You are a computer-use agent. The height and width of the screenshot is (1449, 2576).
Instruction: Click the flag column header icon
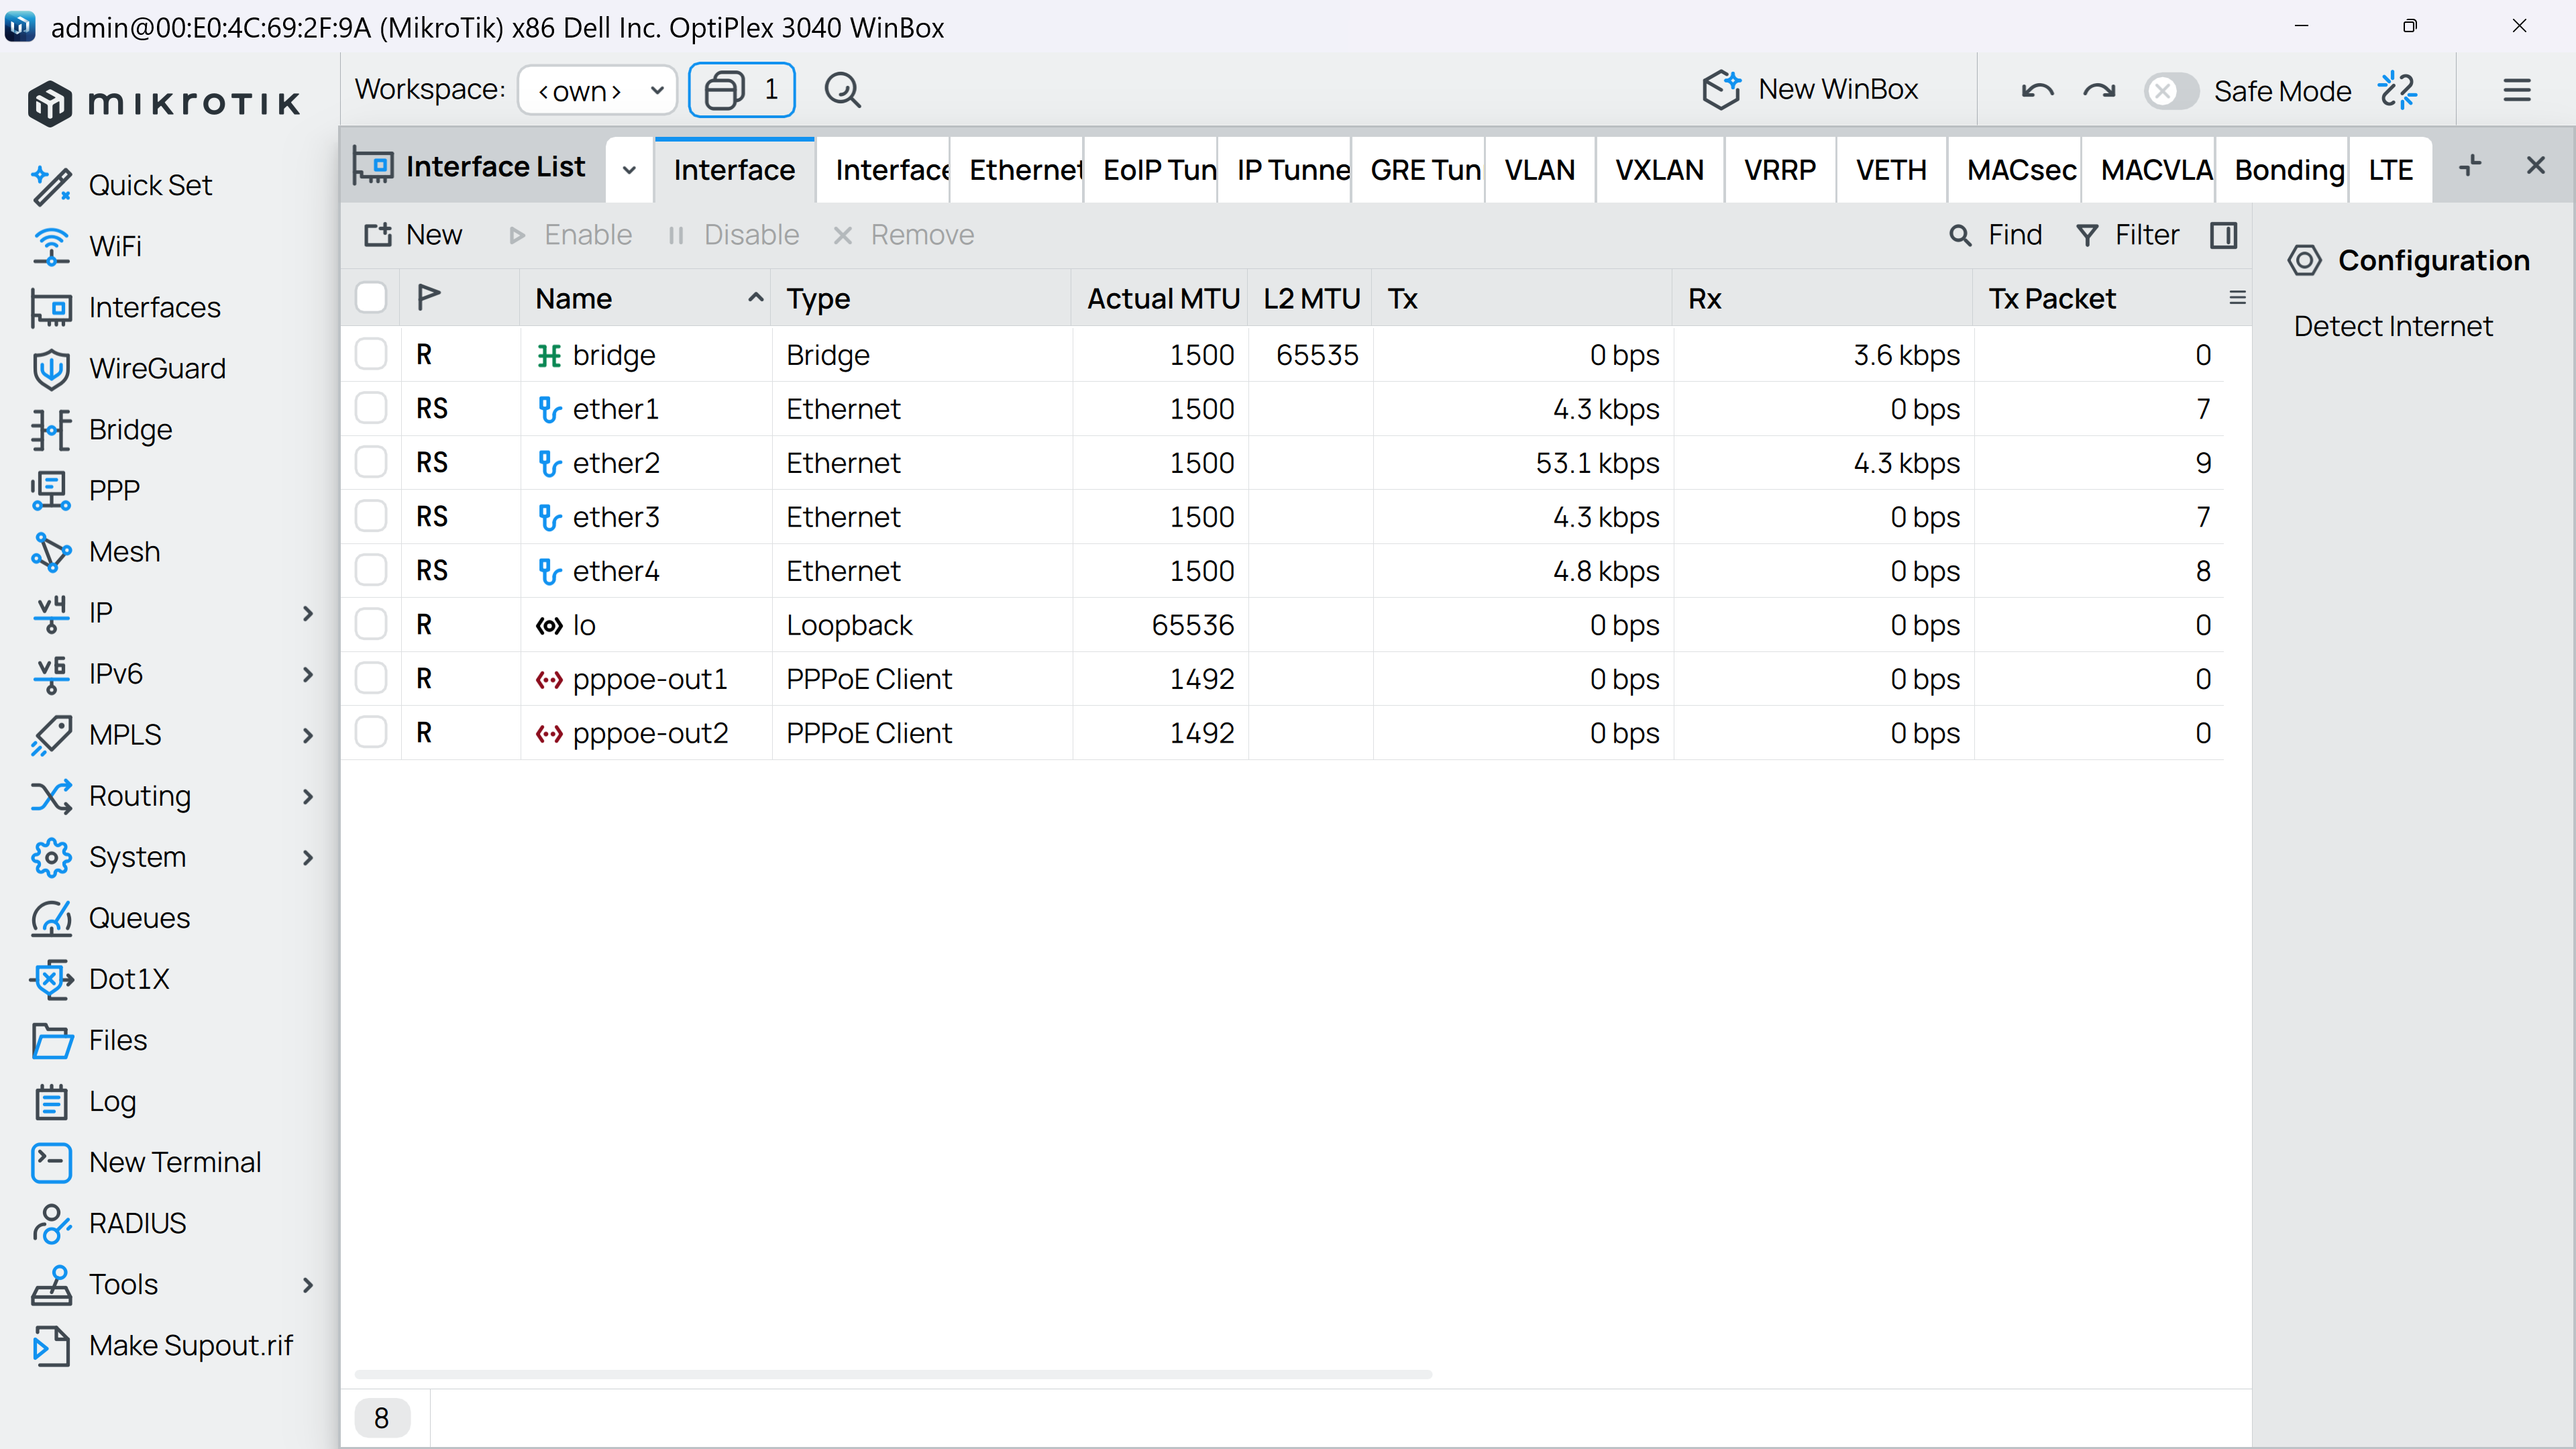[x=428, y=297]
